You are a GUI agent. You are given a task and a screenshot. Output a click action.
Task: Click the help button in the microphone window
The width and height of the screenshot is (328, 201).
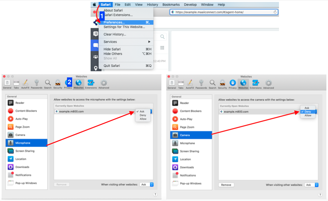point(155,194)
